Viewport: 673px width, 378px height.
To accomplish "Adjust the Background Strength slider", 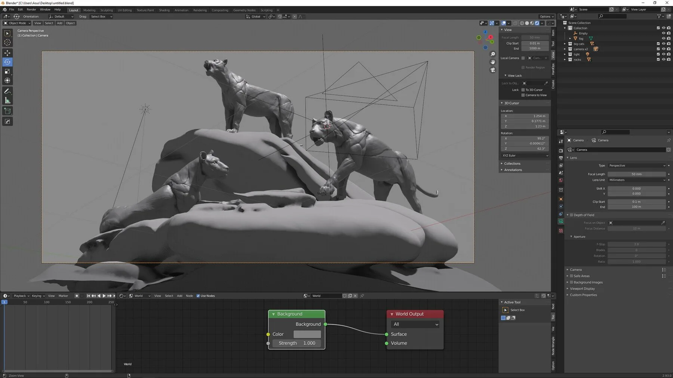I will (x=297, y=343).
